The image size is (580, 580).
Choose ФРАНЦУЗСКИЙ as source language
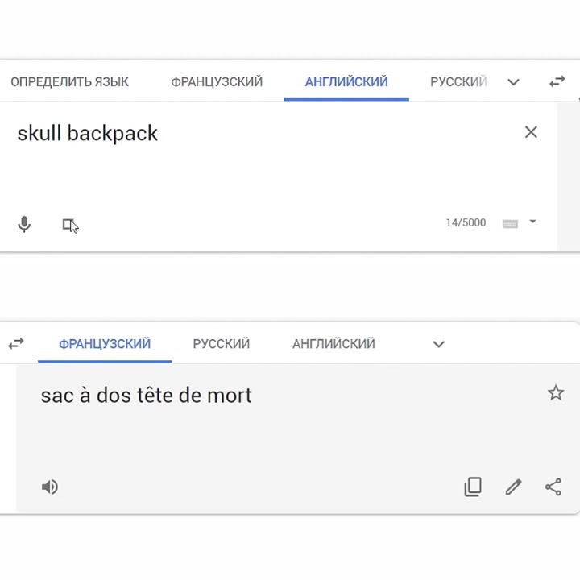point(217,81)
